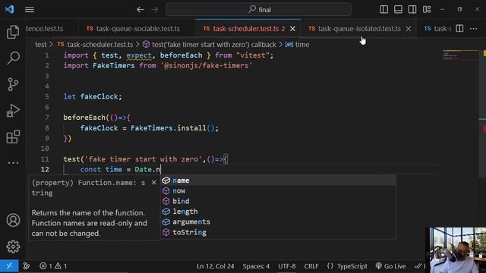The height and width of the screenshot is (273, 486).
Task: Click the 'fake timer start with zero' string
Action: tap(144, 159)
